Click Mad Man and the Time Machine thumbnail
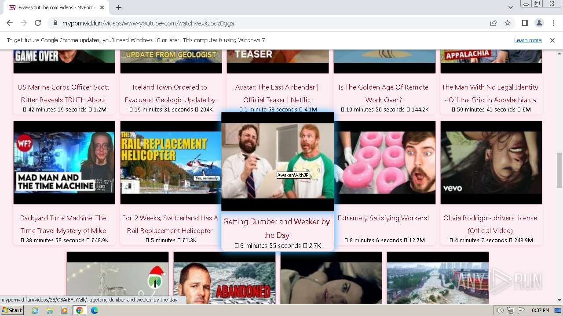The width and height of the screenshot is (563, 316). coord(64,162)
